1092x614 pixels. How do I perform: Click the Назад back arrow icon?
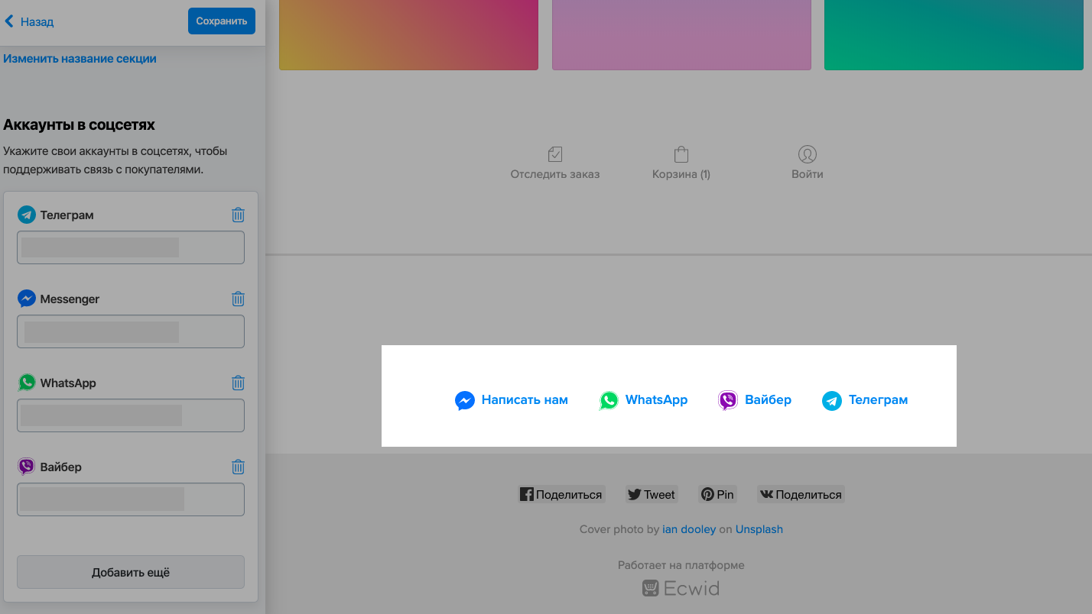tap(9, 21)
